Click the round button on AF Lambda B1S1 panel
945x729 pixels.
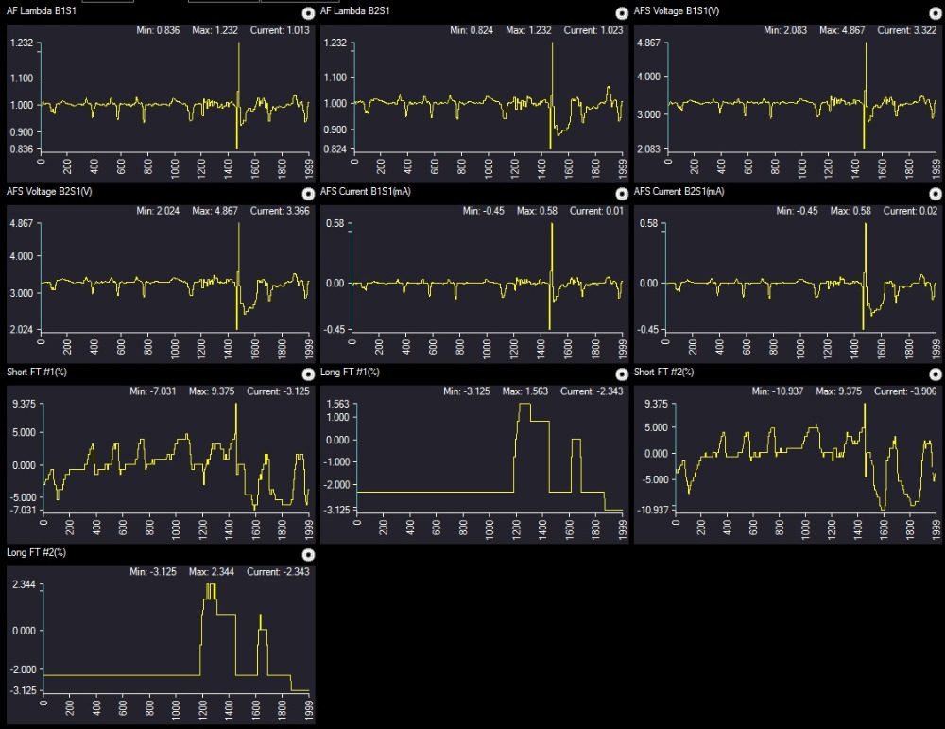click(307, 13)
